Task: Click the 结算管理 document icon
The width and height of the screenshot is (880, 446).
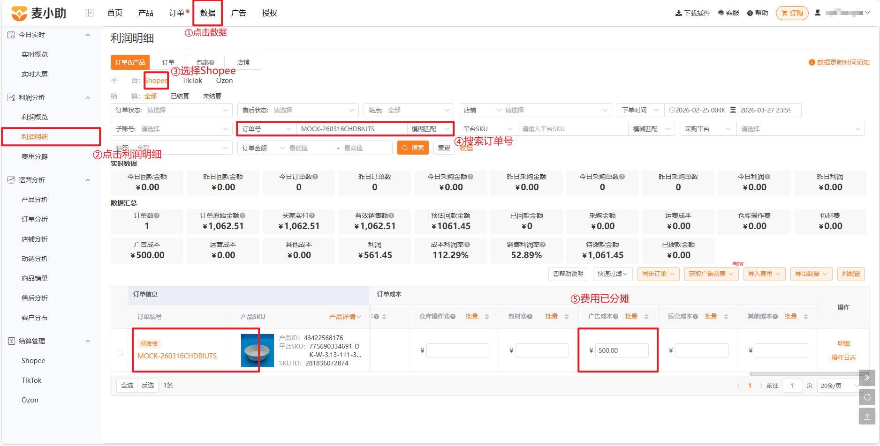Action: pos(11,341)
